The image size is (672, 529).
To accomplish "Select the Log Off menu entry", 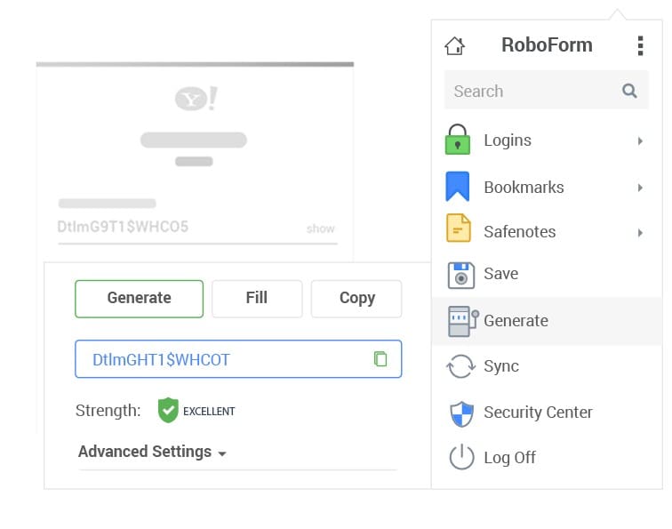I will coord(546,457).
